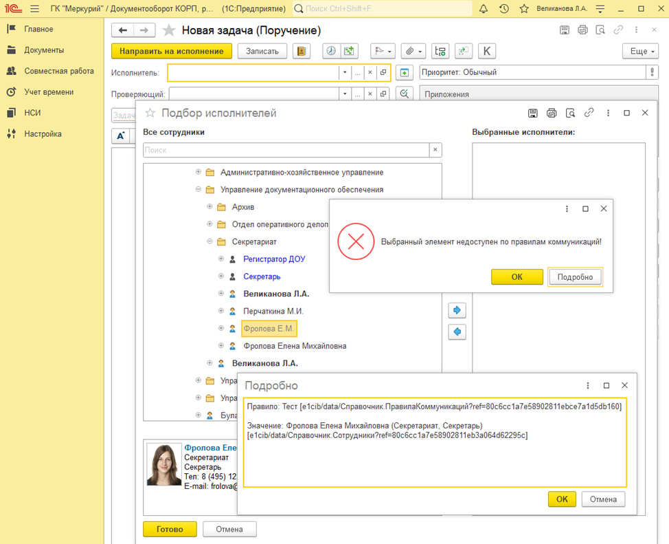The height and width of the screenshot is (544, 669).
Task: Click the save diskette icon in Подбор исполнителей
Action: pos(532,113)
